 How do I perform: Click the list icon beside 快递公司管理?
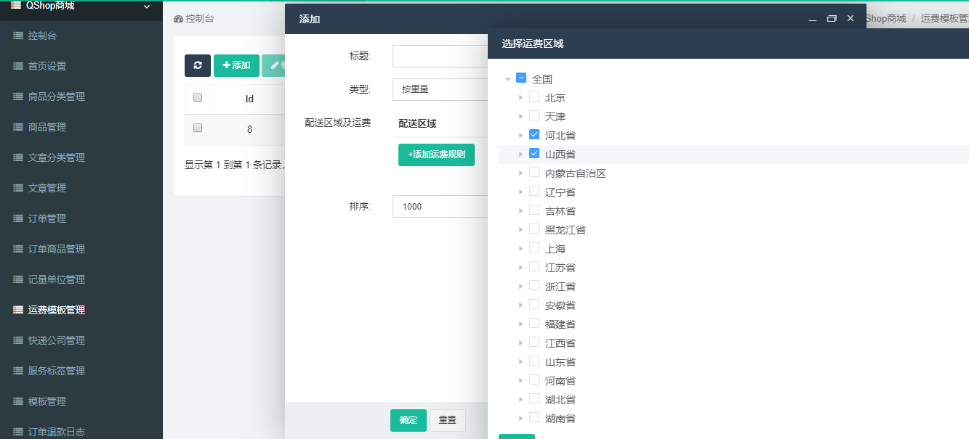point(18,340)
